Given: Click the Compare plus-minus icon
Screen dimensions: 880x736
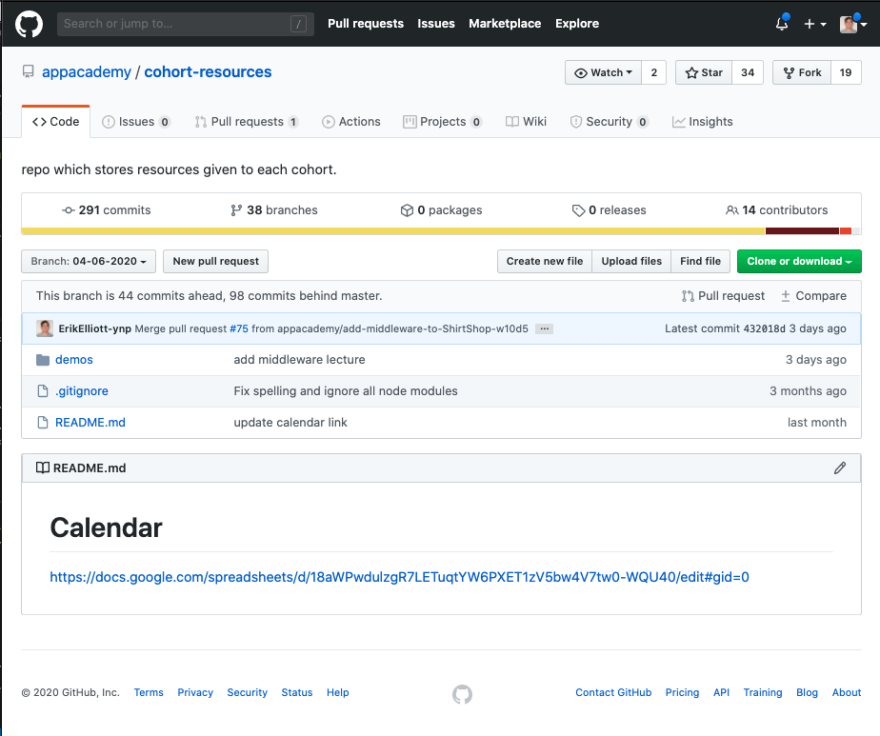Looking at the screenshot, I should pyautogui.click(x=786, y=295).
